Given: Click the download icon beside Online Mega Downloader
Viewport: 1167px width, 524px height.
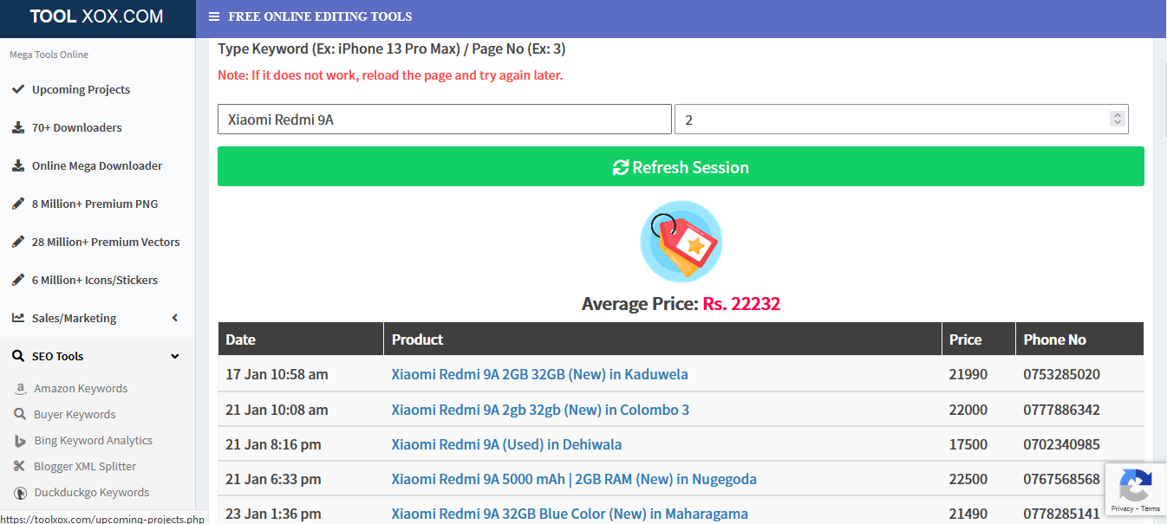Looking at the screenshot, I should pyautogui.click(x=18, y=165).
